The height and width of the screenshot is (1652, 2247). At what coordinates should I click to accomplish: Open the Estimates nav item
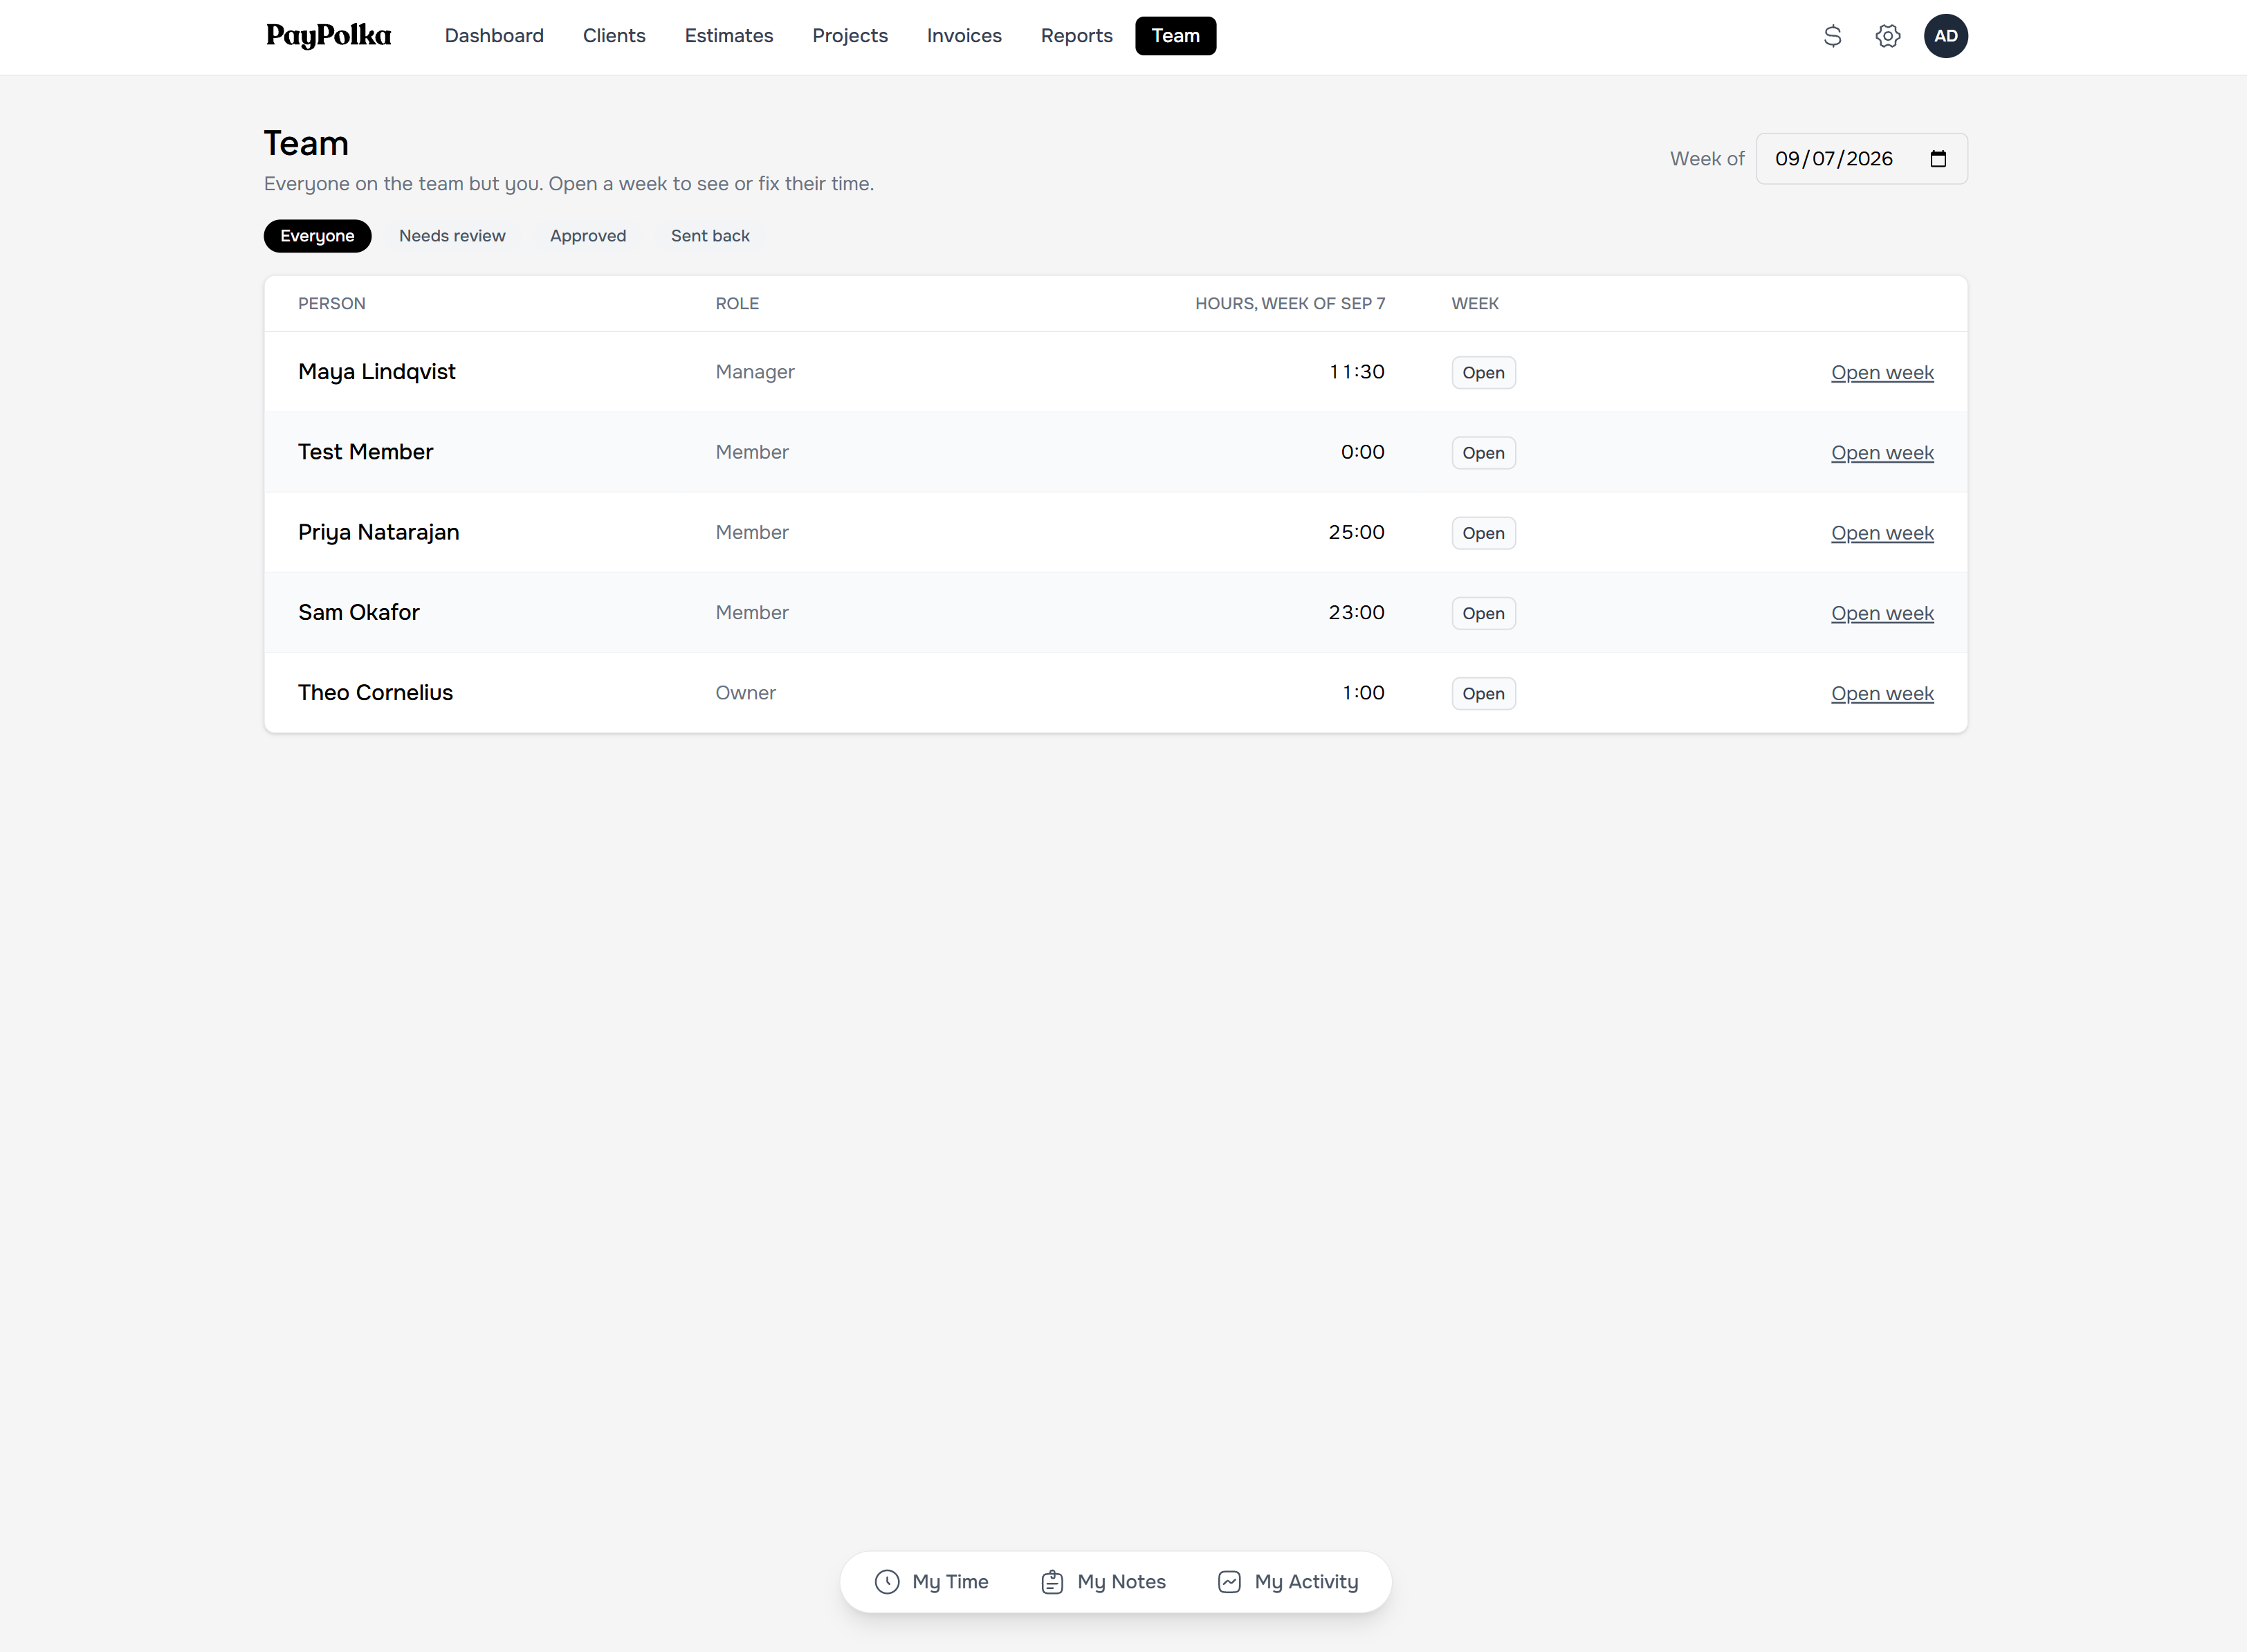(x=729, y=36)
